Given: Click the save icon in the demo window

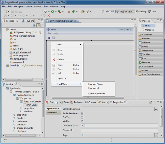Looking at the screenshot, I should coord(53,38).
